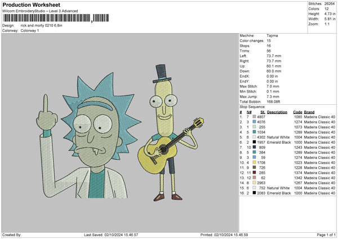Select the Color changes value 15

click(x=269, y=41)
